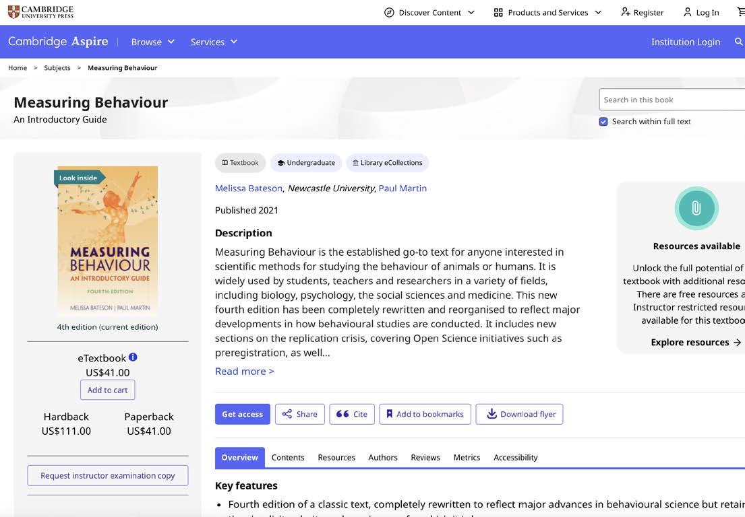Click the shopping cart icon in top bar
The width and height of the screenshot is (745, 517).
[741, 12]
